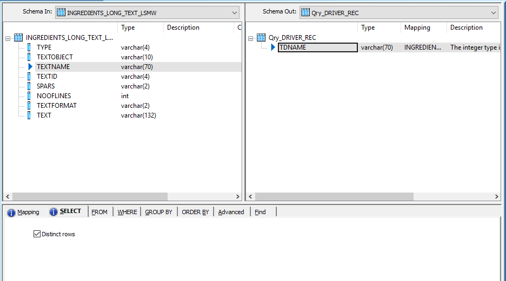The height and width of the screenshot is (281, 506).
Task: Click Description column header in Schema In
Action: point(198,28)
